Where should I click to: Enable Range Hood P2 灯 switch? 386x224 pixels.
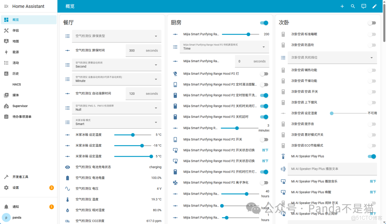(x=264, y=74)
